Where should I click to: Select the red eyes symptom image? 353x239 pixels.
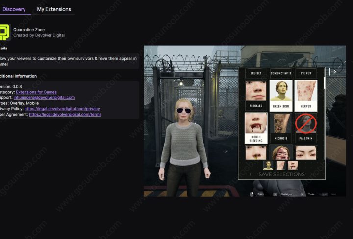tap(306, 152)
